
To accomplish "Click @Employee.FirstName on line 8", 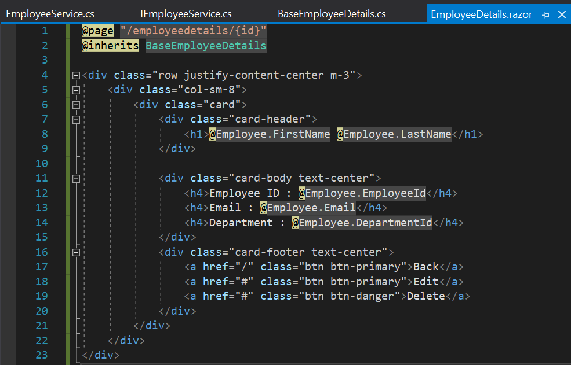I will coord(270,134).
